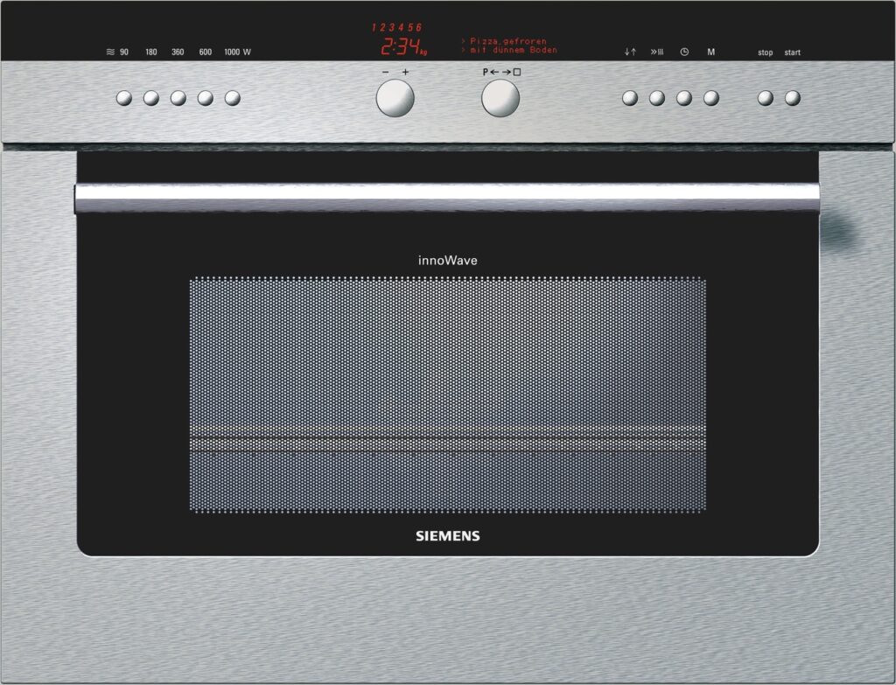Activate the 1000 W power button
The height and width of the screenshot is (685, 896).
pyautogui.click(x=232, y=98)
